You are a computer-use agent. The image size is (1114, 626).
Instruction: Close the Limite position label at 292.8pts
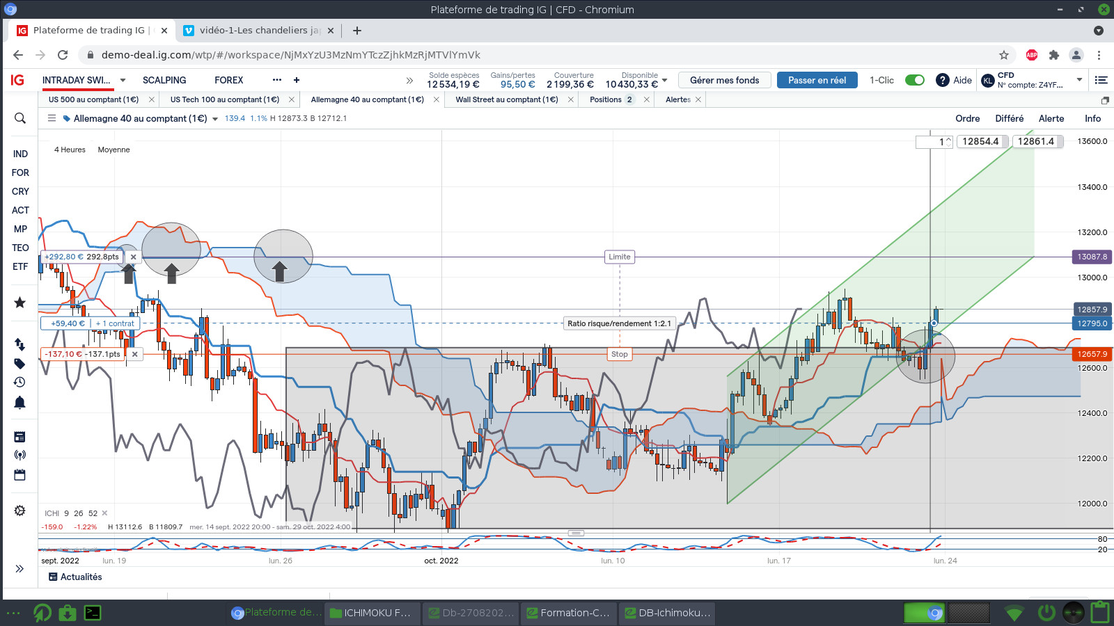click(x=134, y=257)
